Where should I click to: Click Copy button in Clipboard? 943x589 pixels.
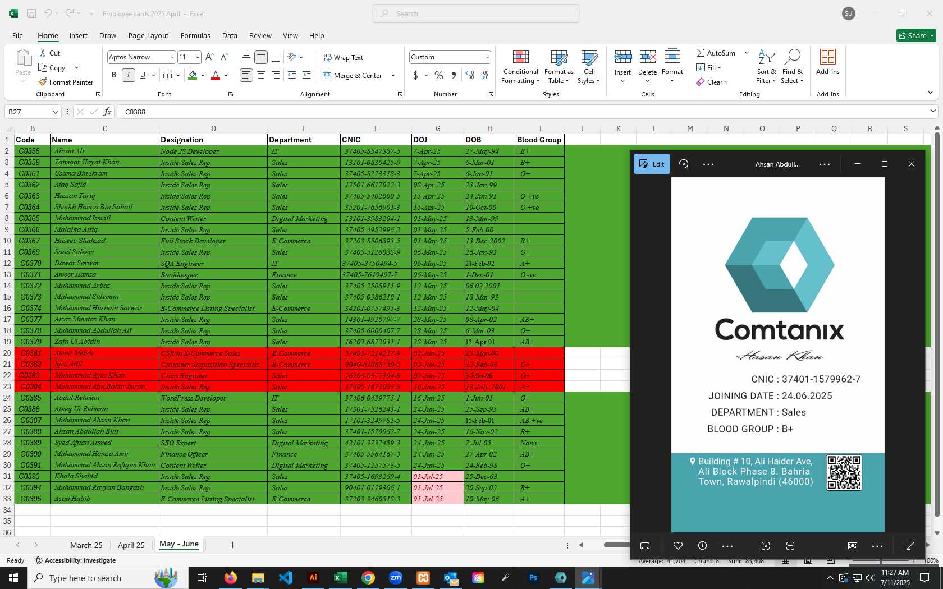click(52, 67)
